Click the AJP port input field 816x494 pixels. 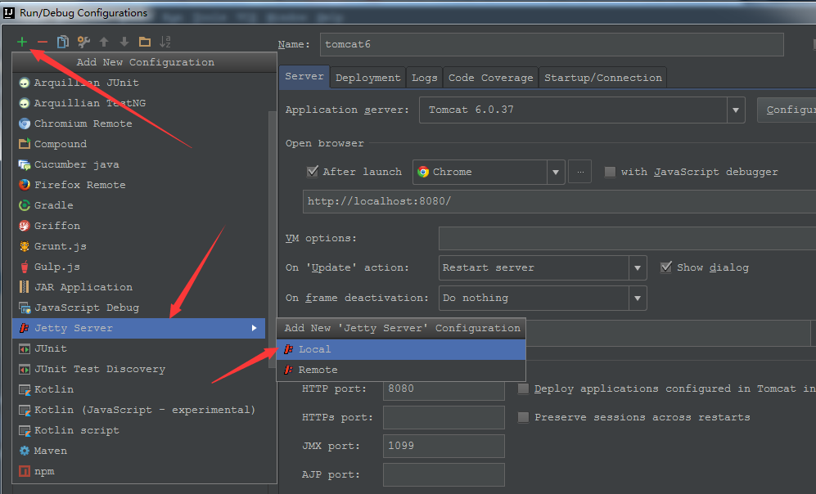point(444,474)
